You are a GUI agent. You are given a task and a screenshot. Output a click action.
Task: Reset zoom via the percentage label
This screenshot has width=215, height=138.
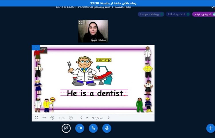(x=62, y=118)
